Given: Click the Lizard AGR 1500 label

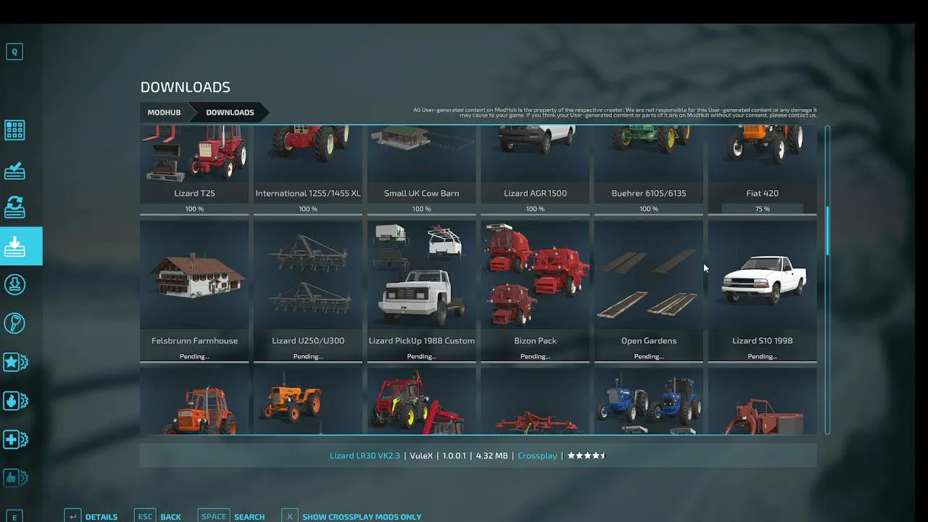Looking at the screenshot, I should click(535, 194).
